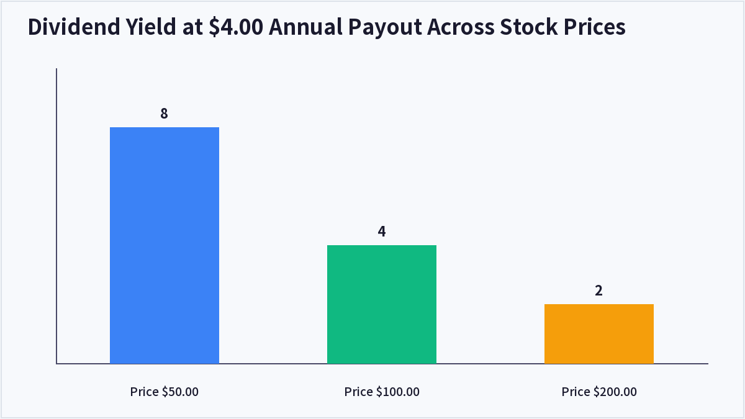Viewport: 745px width, 419px height.
Task: Click the green Price $100.00 bar
Action: coord(382,304)
